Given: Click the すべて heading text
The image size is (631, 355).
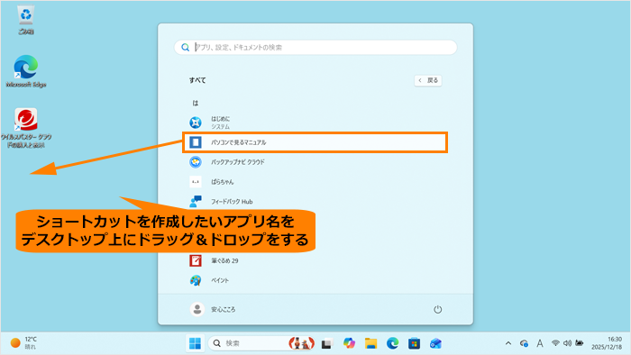Looking at the screenshot, I should (197, 80).
